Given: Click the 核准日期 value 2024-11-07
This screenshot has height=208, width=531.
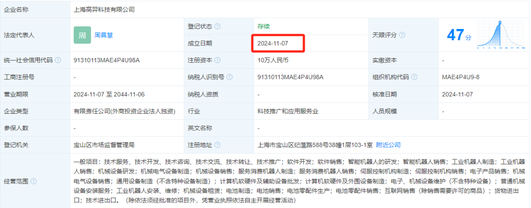Looking at the screenshot, I should click(x=458, y=94).
